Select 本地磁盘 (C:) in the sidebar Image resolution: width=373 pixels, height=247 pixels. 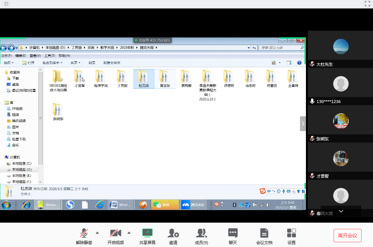(x=19, y=164)
